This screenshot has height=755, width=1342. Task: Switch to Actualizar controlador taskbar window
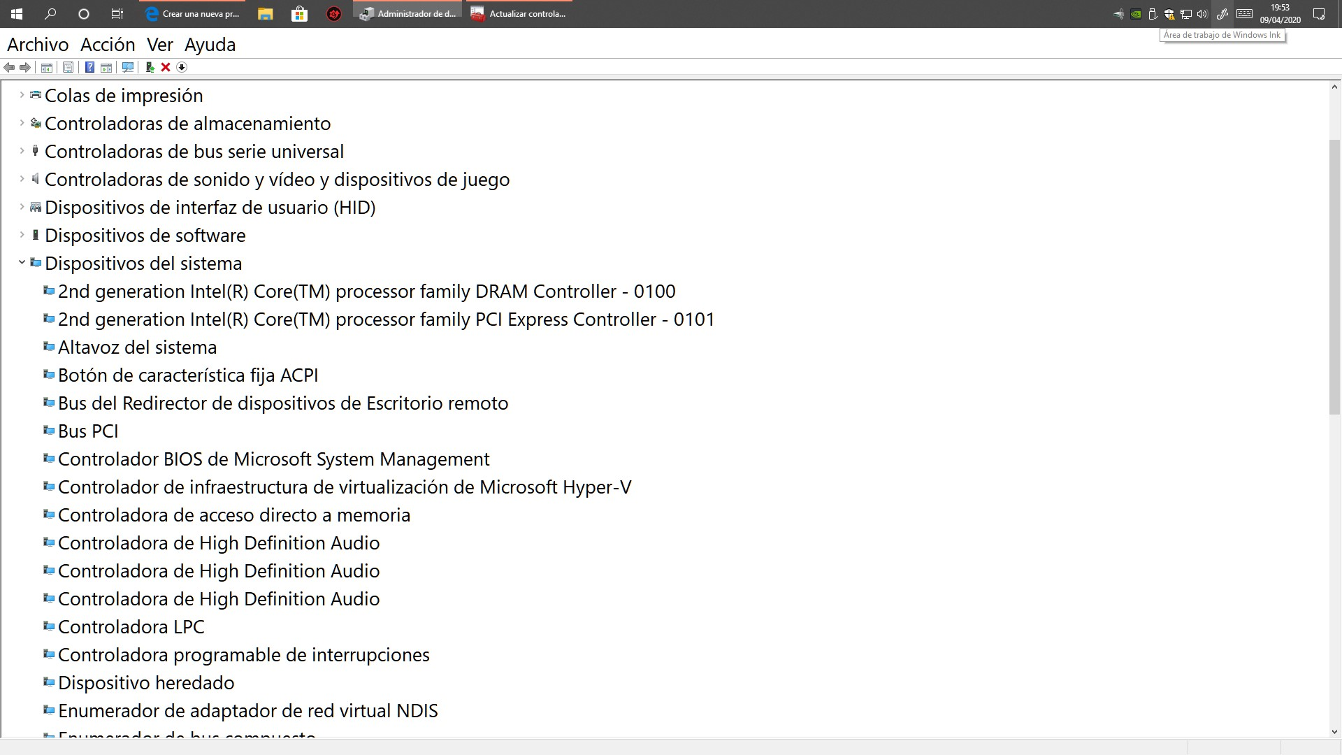click(519, 14)
